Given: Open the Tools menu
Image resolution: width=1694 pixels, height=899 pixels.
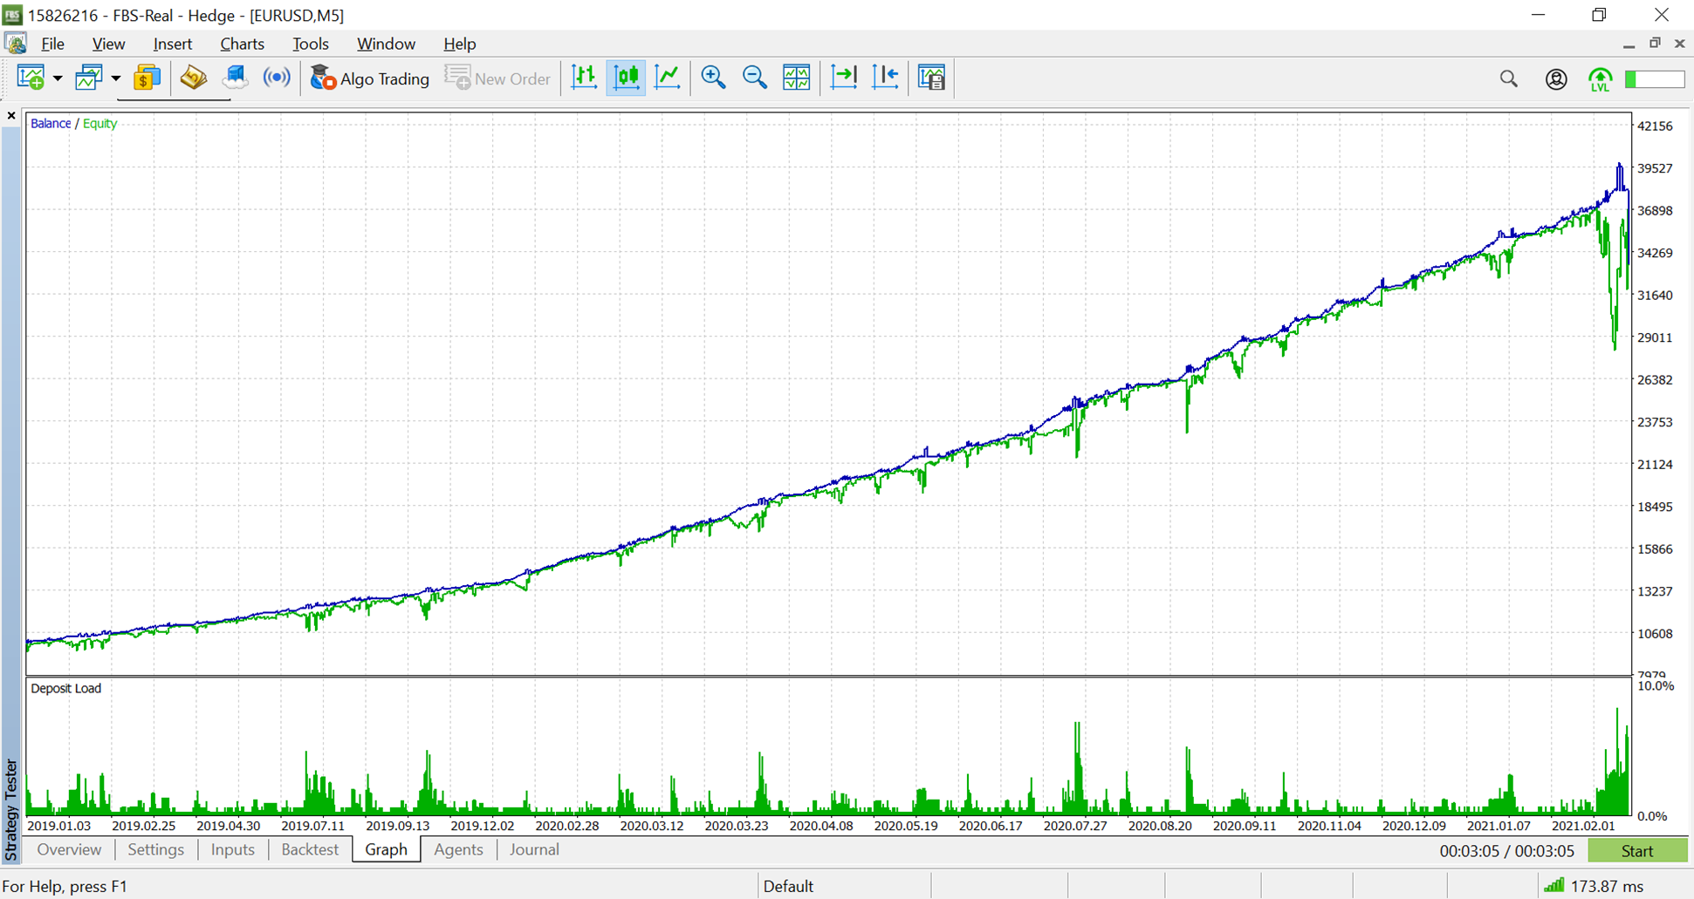Looking at the screenshot, I should (310, 44).
